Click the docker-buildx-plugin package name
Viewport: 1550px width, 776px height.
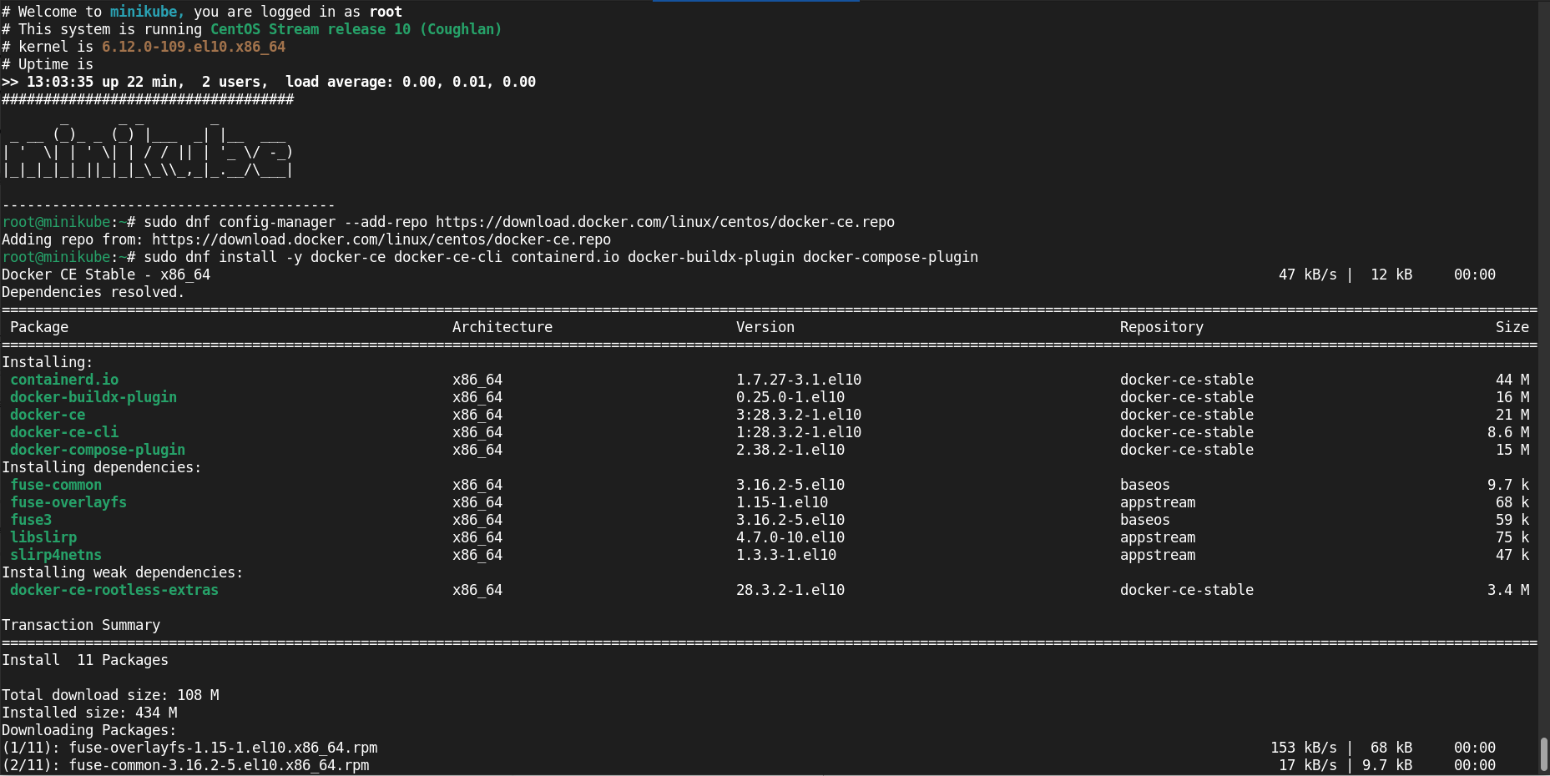[93, 397]
